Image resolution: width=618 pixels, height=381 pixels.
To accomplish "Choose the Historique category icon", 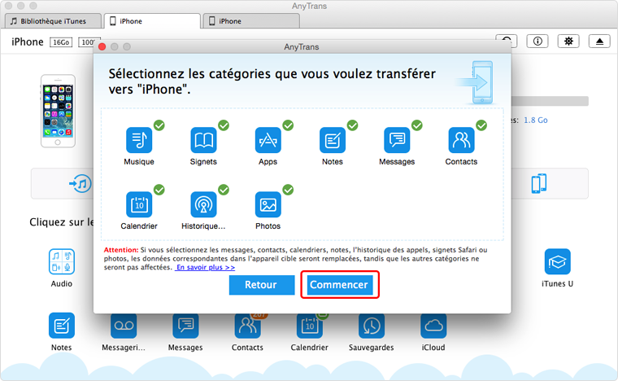I will pos(203,204).
